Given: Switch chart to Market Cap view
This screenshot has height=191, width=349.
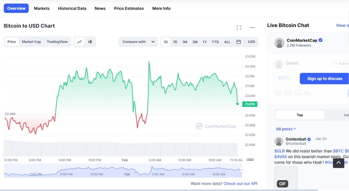Looking at the screenshot, I should [x=31, y=42].
